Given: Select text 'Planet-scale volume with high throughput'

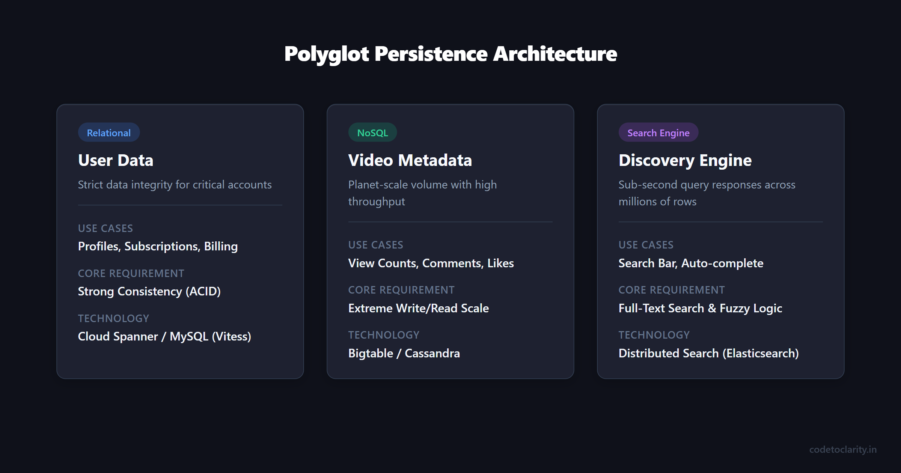Looking at the screenshot, I should click(x=422, y=193).
